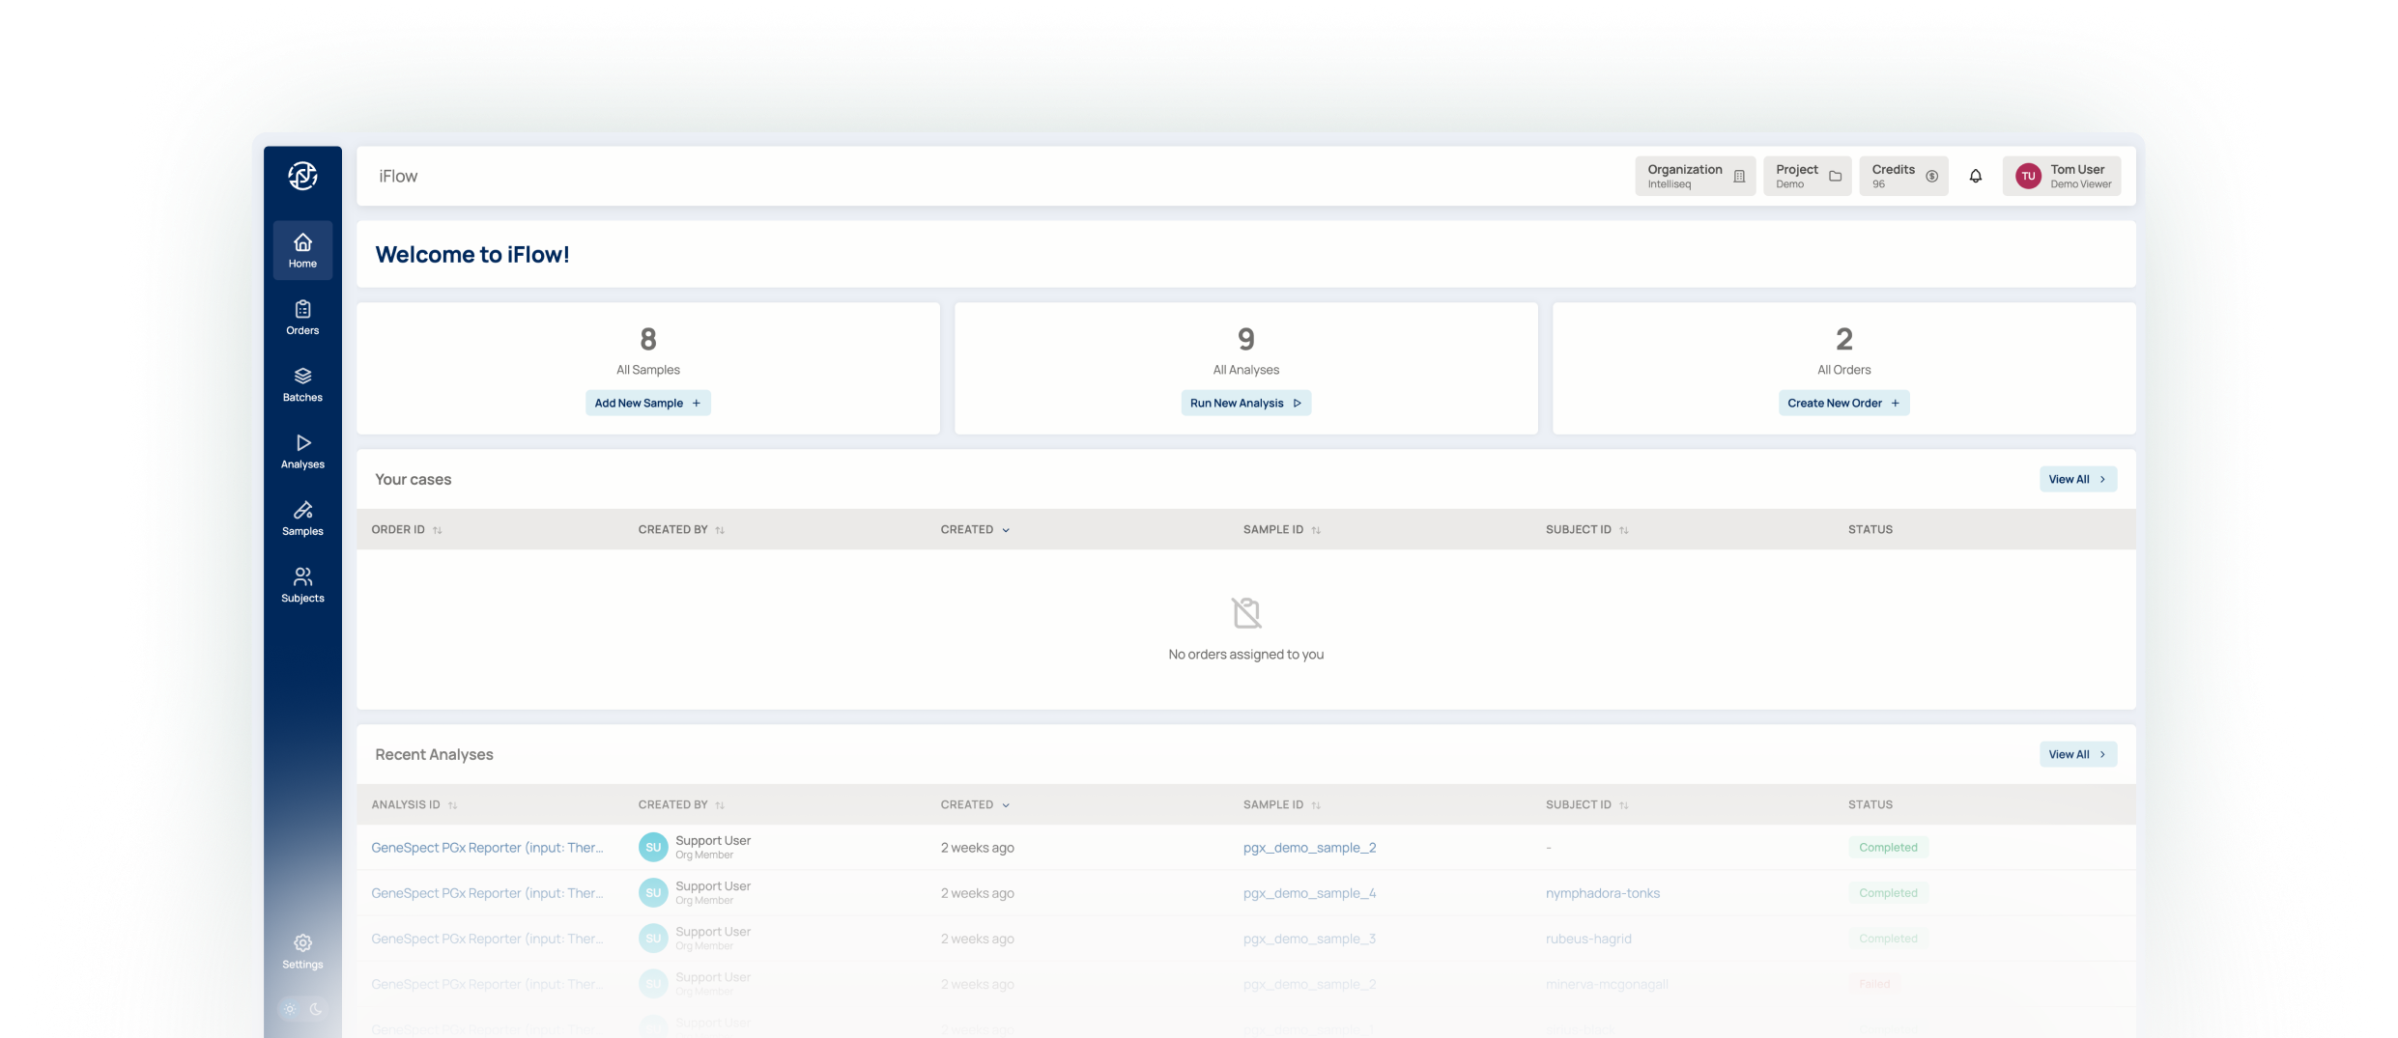
Task: Open pgx_demo_sample_3 sample link
Action: coord(1309,939)
